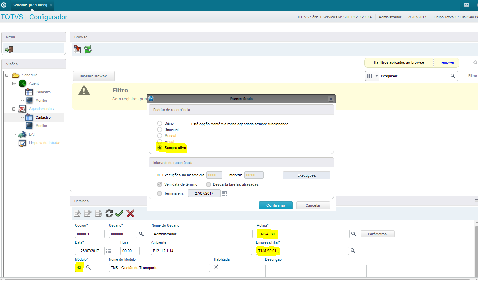Click the EAI puzzle piece icon in the tree

point(22,134)
